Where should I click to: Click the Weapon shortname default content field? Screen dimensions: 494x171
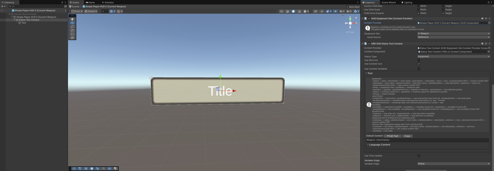click(x=427, y=140)
